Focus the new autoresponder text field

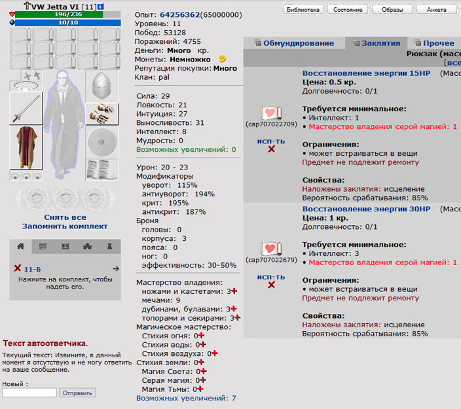[x=29, y=393]
